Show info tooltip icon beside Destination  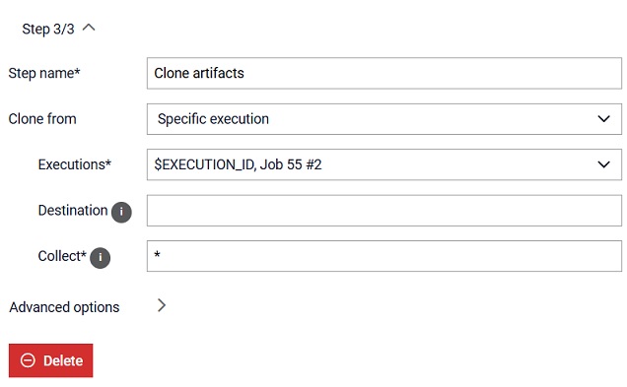pyautogui.click(x=121, y=212)
